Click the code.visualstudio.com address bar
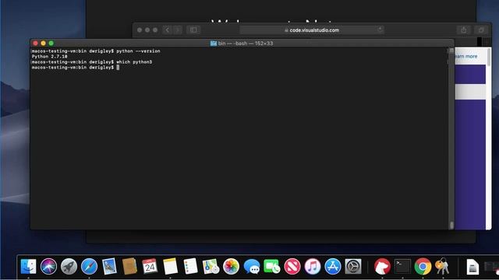Screen dimensions: 499x280 click(312, 30)
